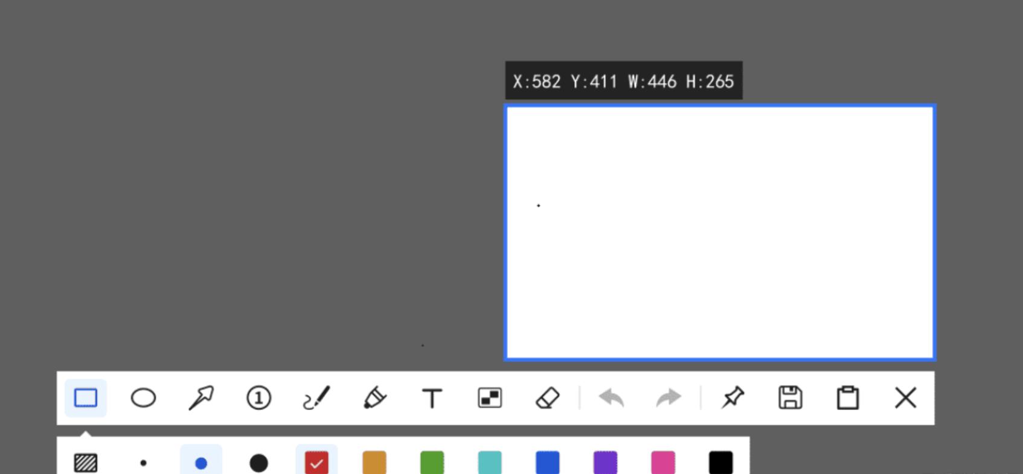The height and width of the screenshot is (474, 1023).
Task: Select the highlighter marker tool
Action: [x=374, y=398]
